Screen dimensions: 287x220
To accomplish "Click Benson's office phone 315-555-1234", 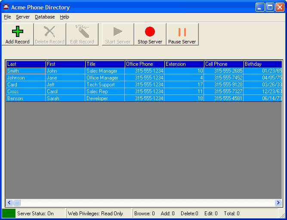I will [x=145, y=98].
